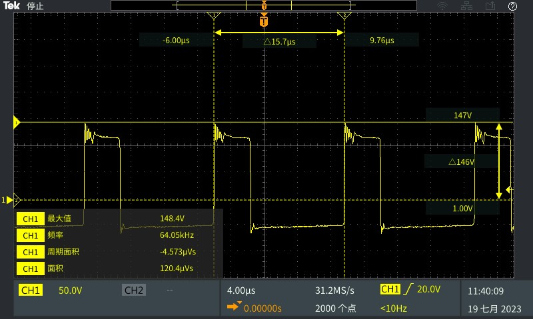This screenshot has height=319, width=533.
Task: Select the yellow left-edge cursor level marker
Action: 17,122
